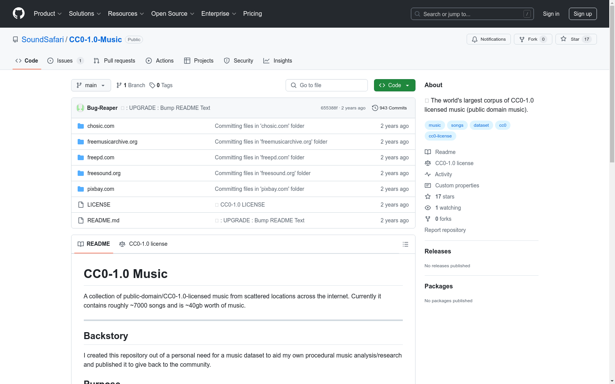Screen dimensions: 615x384
Task: Open the Actions tab
Action: pyautogui.click(x=160, y=61)
